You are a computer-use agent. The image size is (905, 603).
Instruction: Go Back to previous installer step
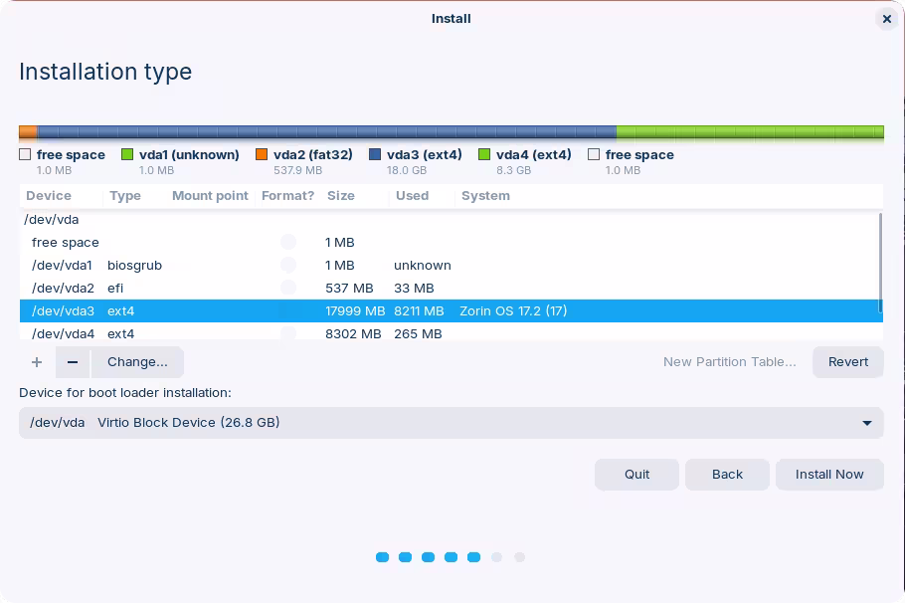tap(727, 475)
